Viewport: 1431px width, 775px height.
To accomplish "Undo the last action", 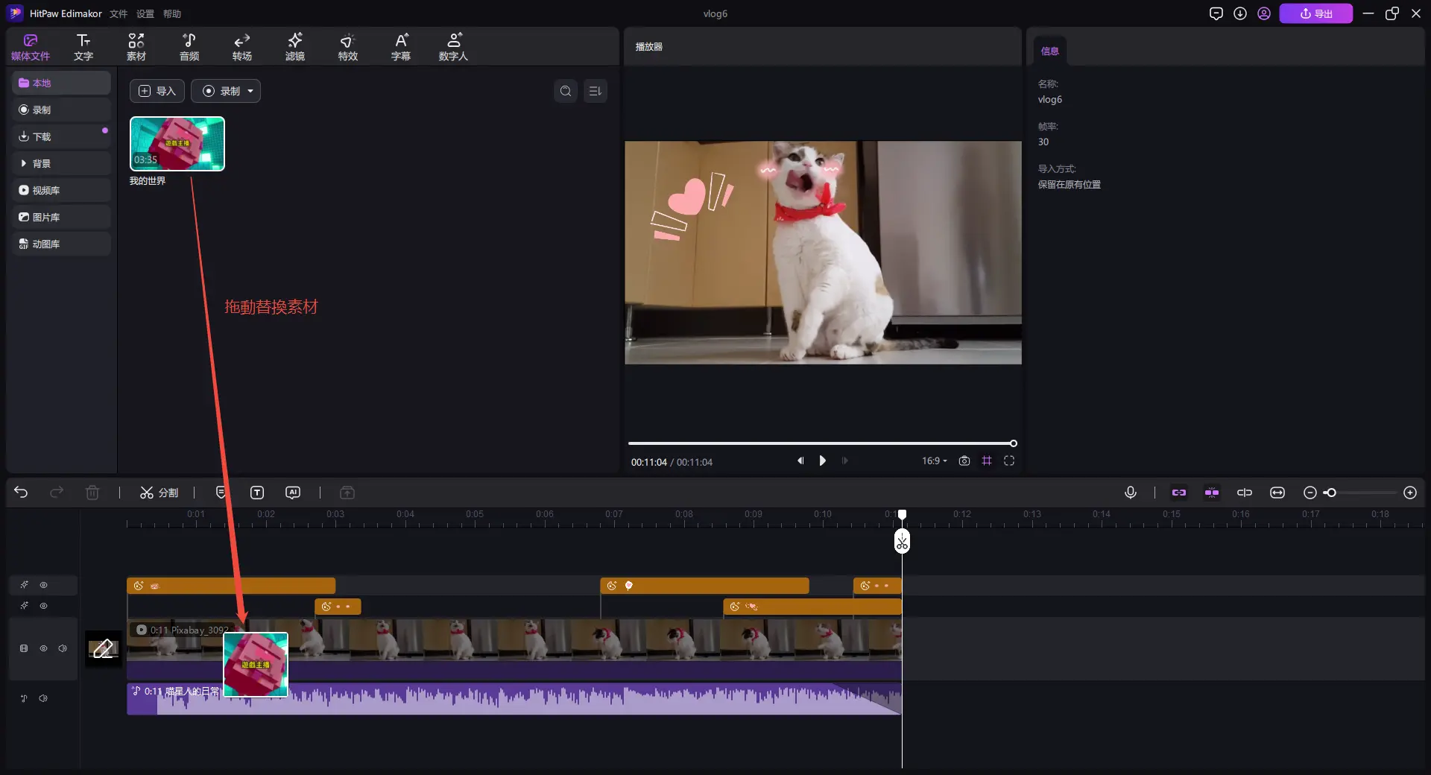I will [x=21, y=493].
